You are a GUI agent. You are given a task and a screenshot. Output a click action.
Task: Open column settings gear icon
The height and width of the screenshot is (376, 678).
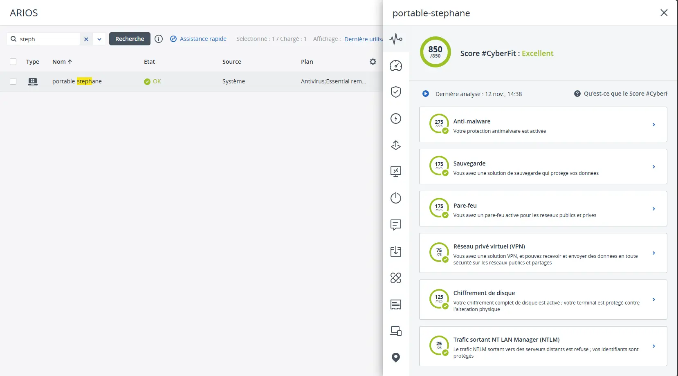(373, 62)
